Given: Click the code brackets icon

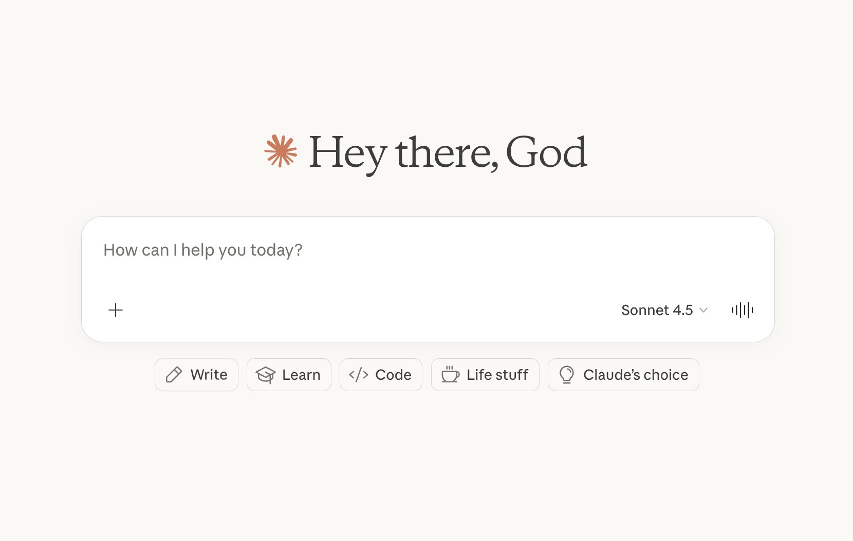Looking at the screenshot, I should click(359, 375).
